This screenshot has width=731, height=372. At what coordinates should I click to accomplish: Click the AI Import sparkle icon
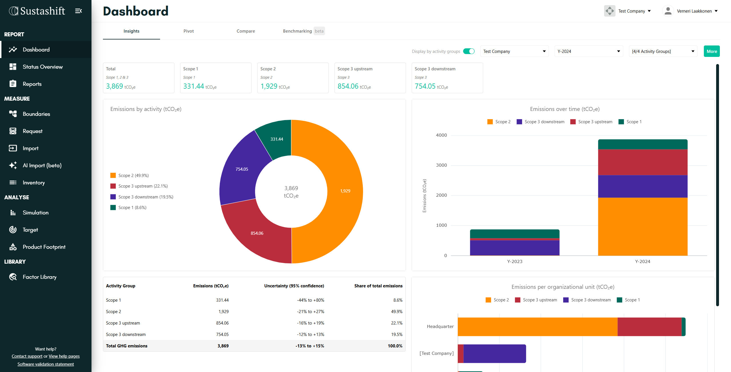(13, 165)
